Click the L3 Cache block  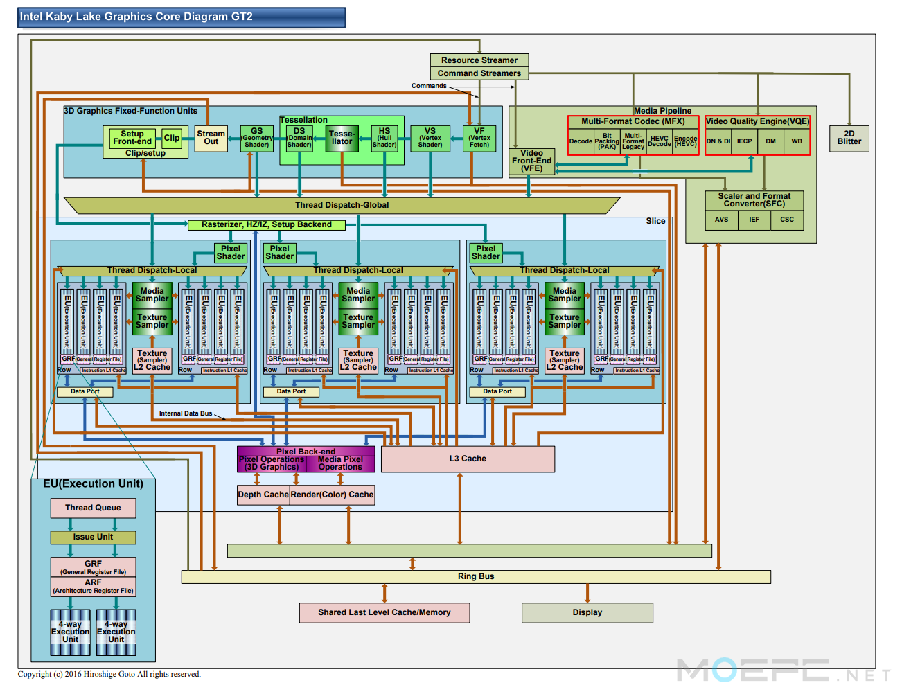[x=468, y=459]
